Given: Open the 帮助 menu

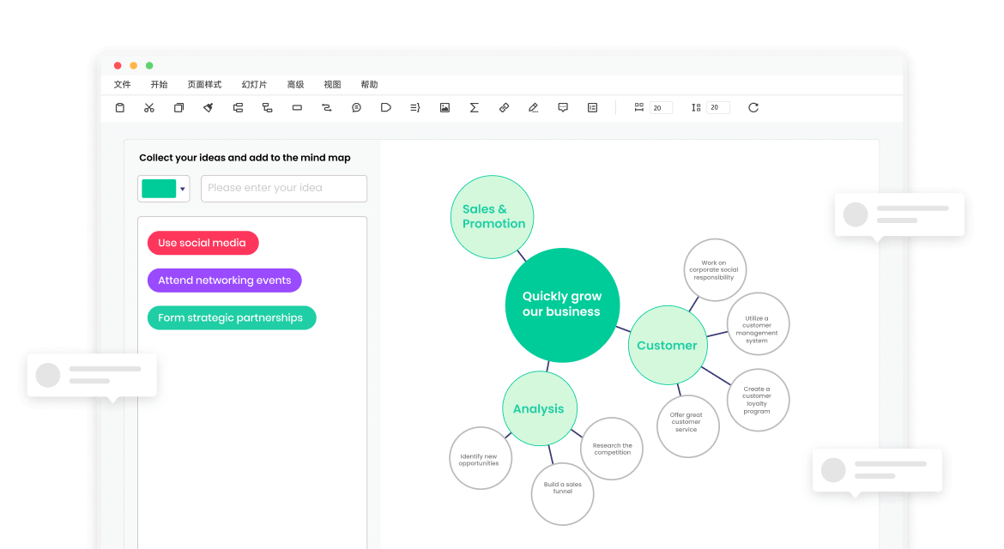Looking at the screenshot, I should (369, 84).
